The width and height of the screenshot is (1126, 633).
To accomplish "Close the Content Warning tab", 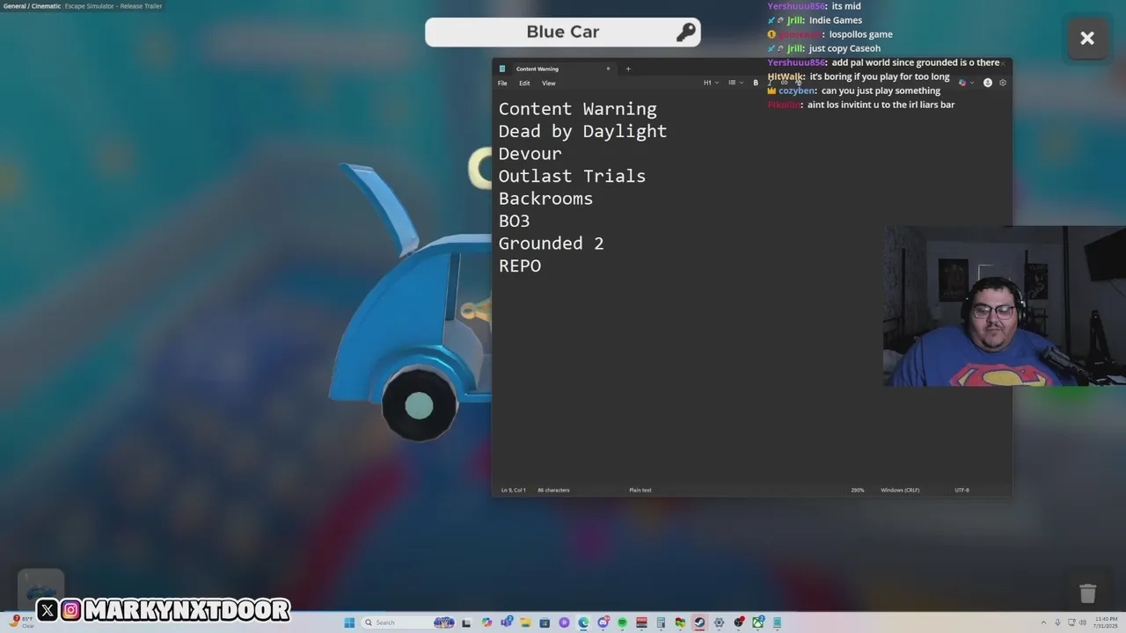I will pyautogui.click(x=607, y=69).
